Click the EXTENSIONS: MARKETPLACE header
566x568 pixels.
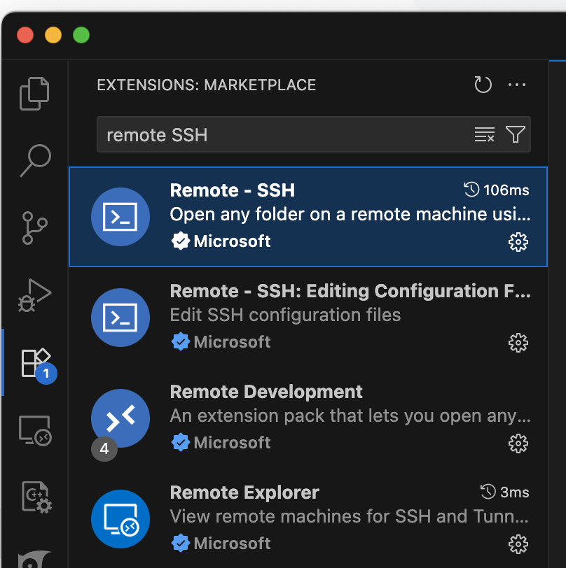206,85
